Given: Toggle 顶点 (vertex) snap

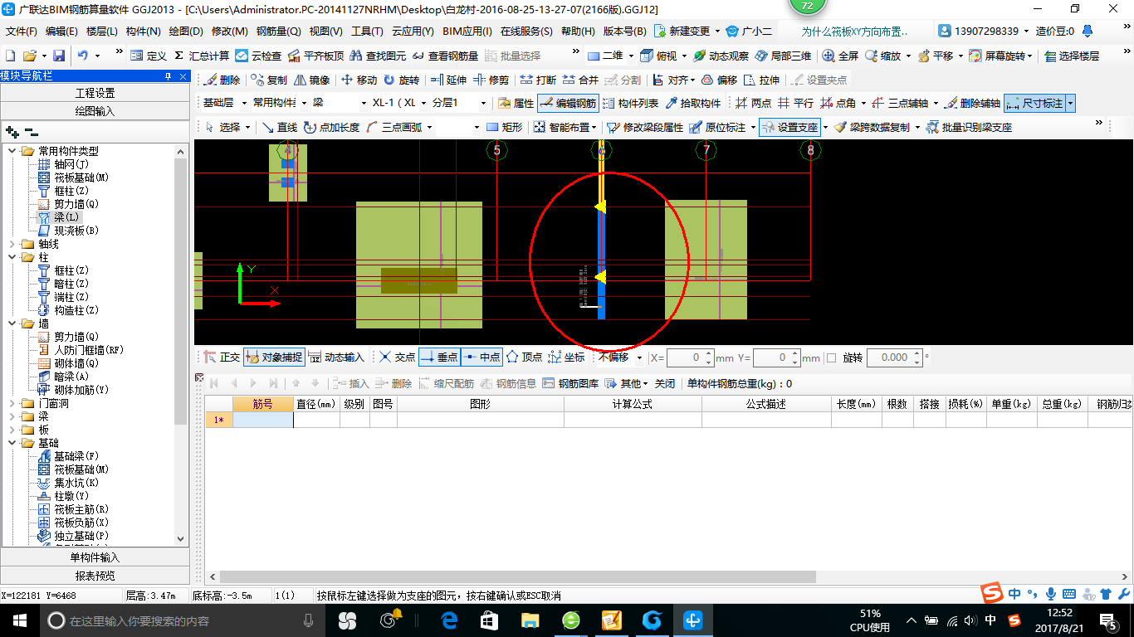Looking at the screenshot, I should [524, 357].
